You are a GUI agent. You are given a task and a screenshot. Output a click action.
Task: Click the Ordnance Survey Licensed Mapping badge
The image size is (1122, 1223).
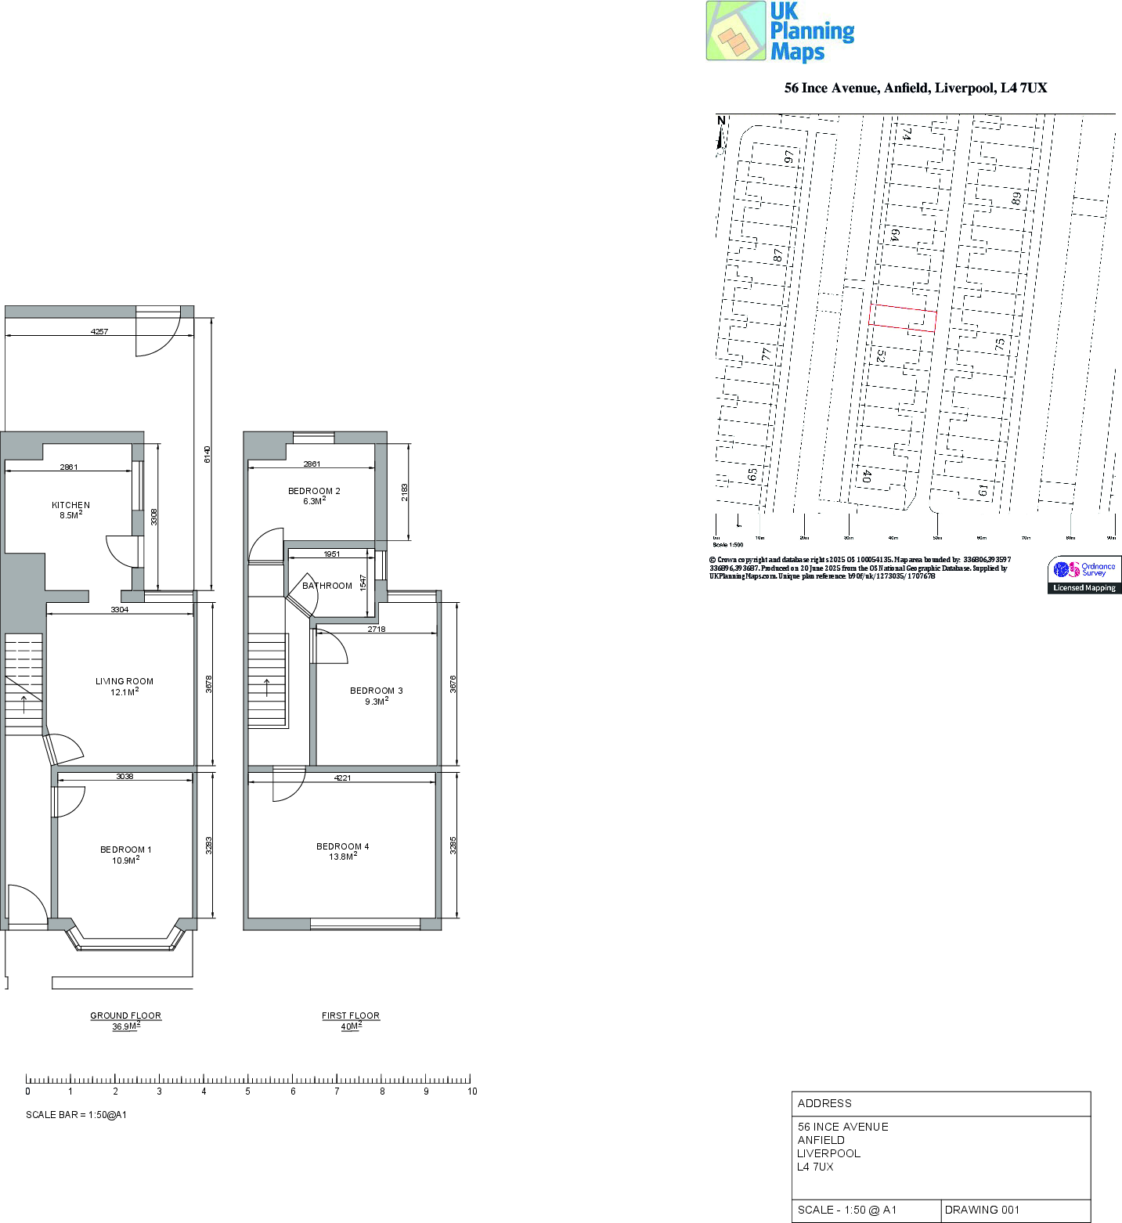pos(1084,575)
